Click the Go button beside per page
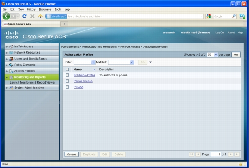 pos(236,55)
